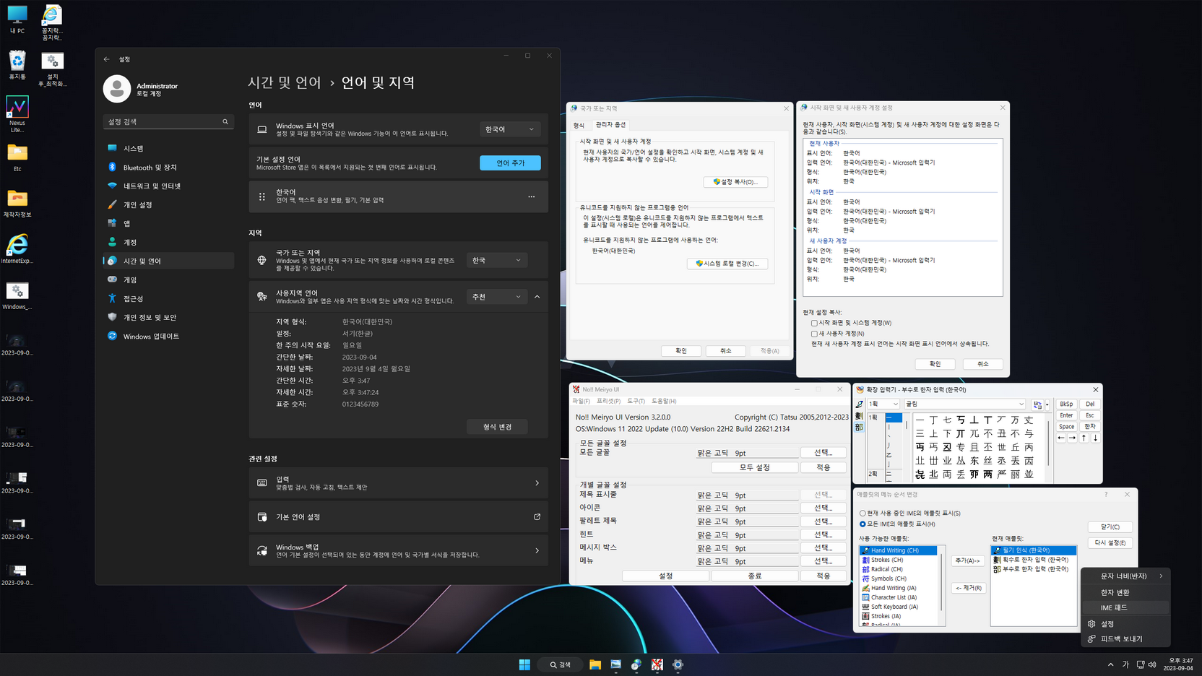
Task: Click 시스템 로캘 변경(C) button
Action: 727,264
